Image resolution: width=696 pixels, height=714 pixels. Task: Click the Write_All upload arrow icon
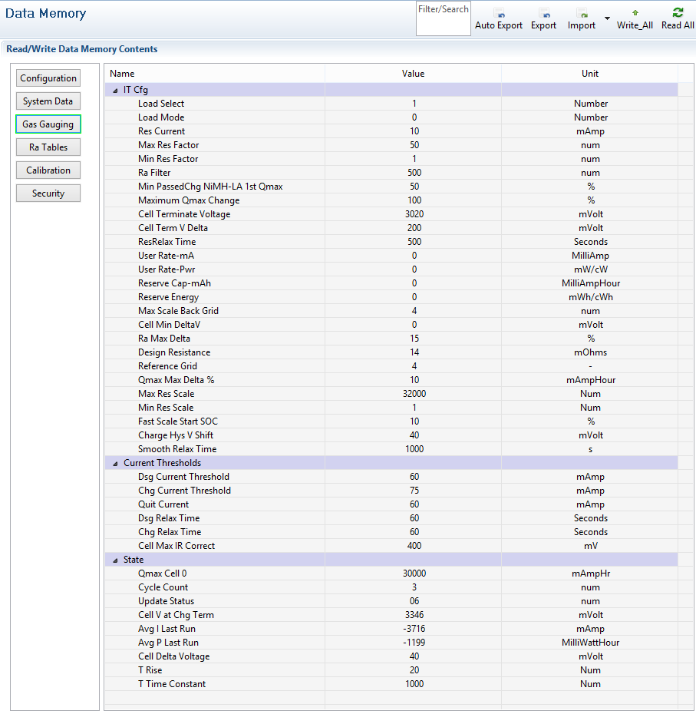[x=635, y=13]
